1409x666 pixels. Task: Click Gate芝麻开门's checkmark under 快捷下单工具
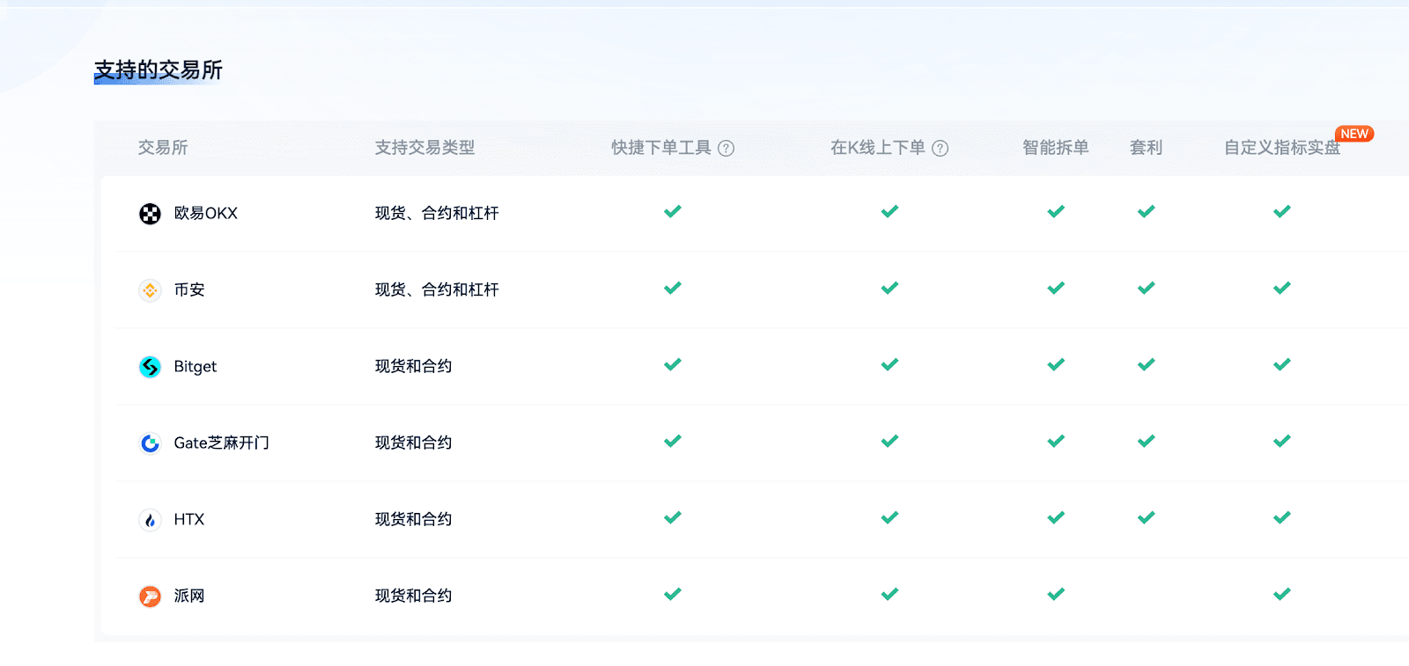[673, 441]
